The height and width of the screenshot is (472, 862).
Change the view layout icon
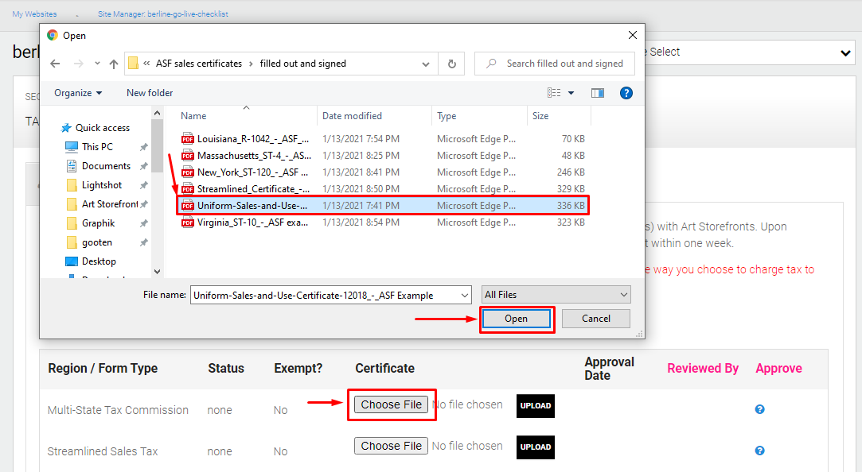(554, 93)
